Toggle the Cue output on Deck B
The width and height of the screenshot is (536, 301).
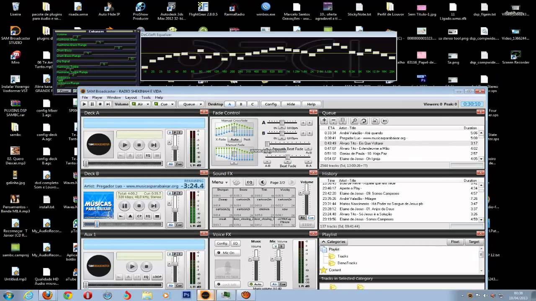pyautogui.click(x=179, y=225)
